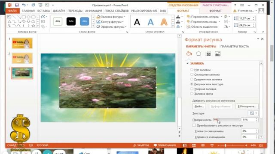Select Picture or texture fill option
Screen dimensions: 275x154
point(192,84)
